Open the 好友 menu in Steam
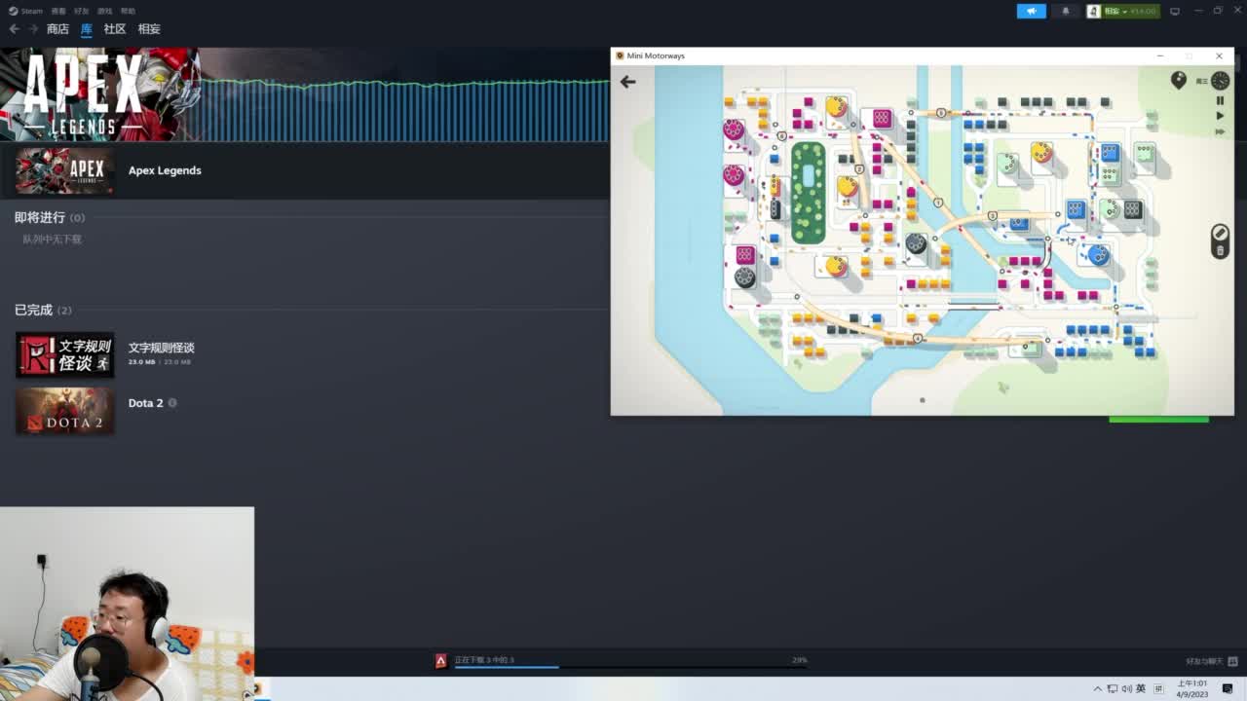The height and width of the screenshot is (701, 1247). pyautogui.click(x=82, y=11)
